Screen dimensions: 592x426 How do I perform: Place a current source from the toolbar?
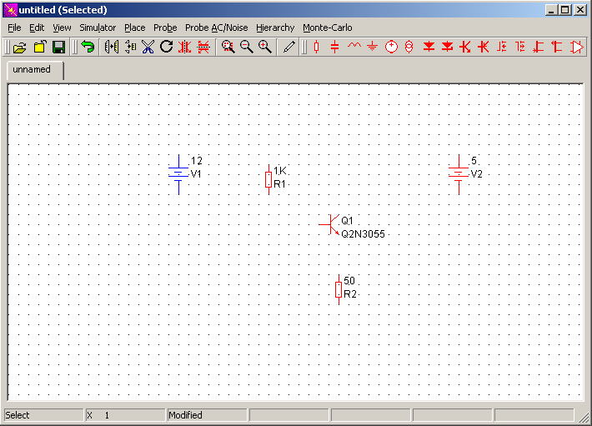[x=409, y=48]
